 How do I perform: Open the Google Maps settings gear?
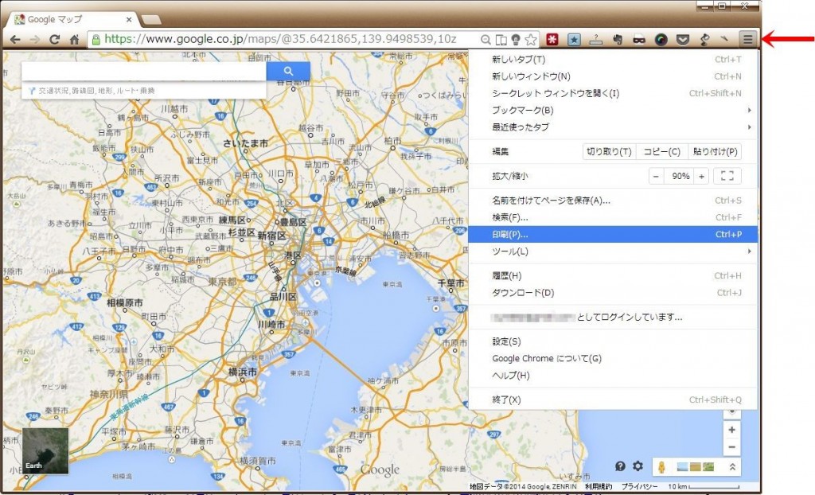(x=638, y=466)
